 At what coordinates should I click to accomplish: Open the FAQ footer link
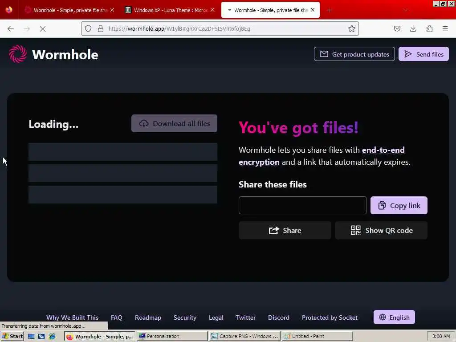[x=117, y=318]
